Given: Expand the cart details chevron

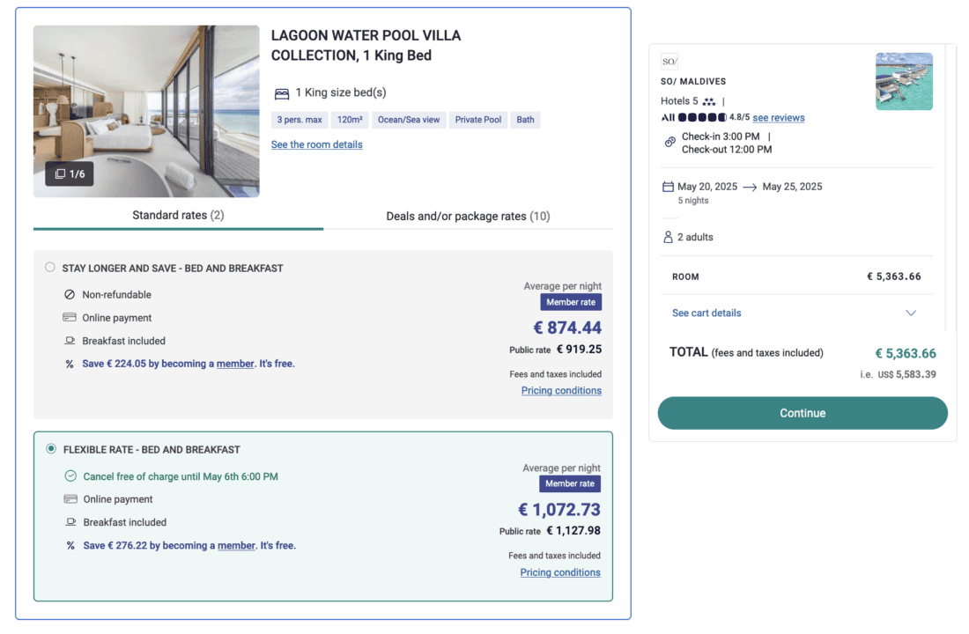Looking at the screenshot, I should tap(911, 313).
